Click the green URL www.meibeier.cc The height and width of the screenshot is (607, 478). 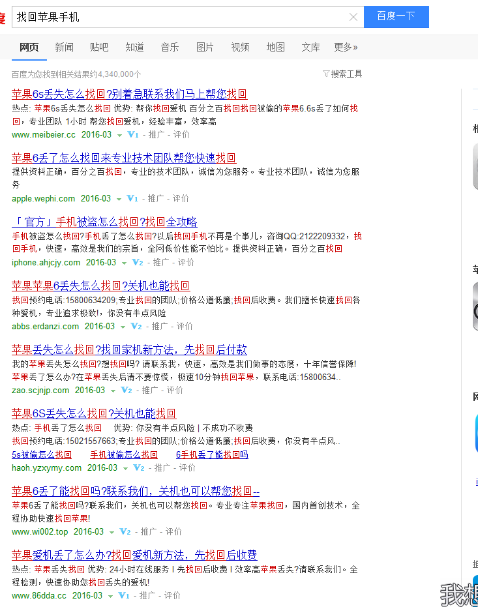pyautogui.click(x=44, y=134)
